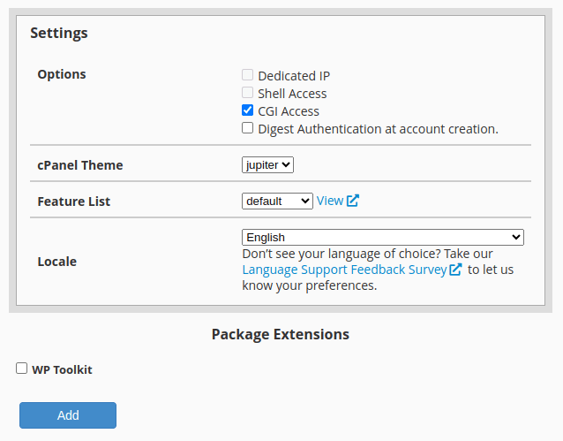Tick Digest Authentication at account creation
Image resolution: width=563 pixels, height=441 pixels.
point(247,127)
